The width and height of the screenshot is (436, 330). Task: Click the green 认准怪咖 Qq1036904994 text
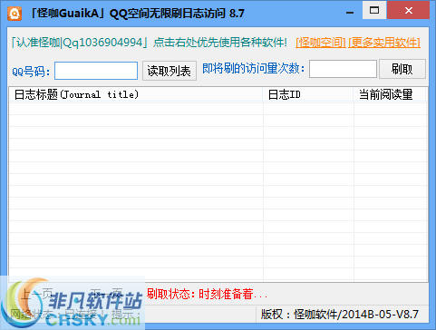(80, 43)
